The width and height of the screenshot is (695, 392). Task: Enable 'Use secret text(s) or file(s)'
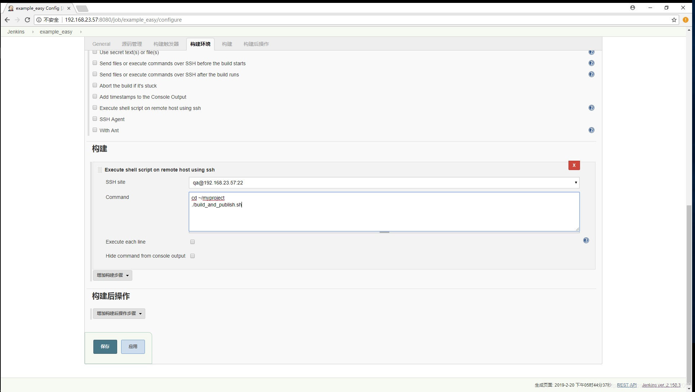tap(95, 52)
